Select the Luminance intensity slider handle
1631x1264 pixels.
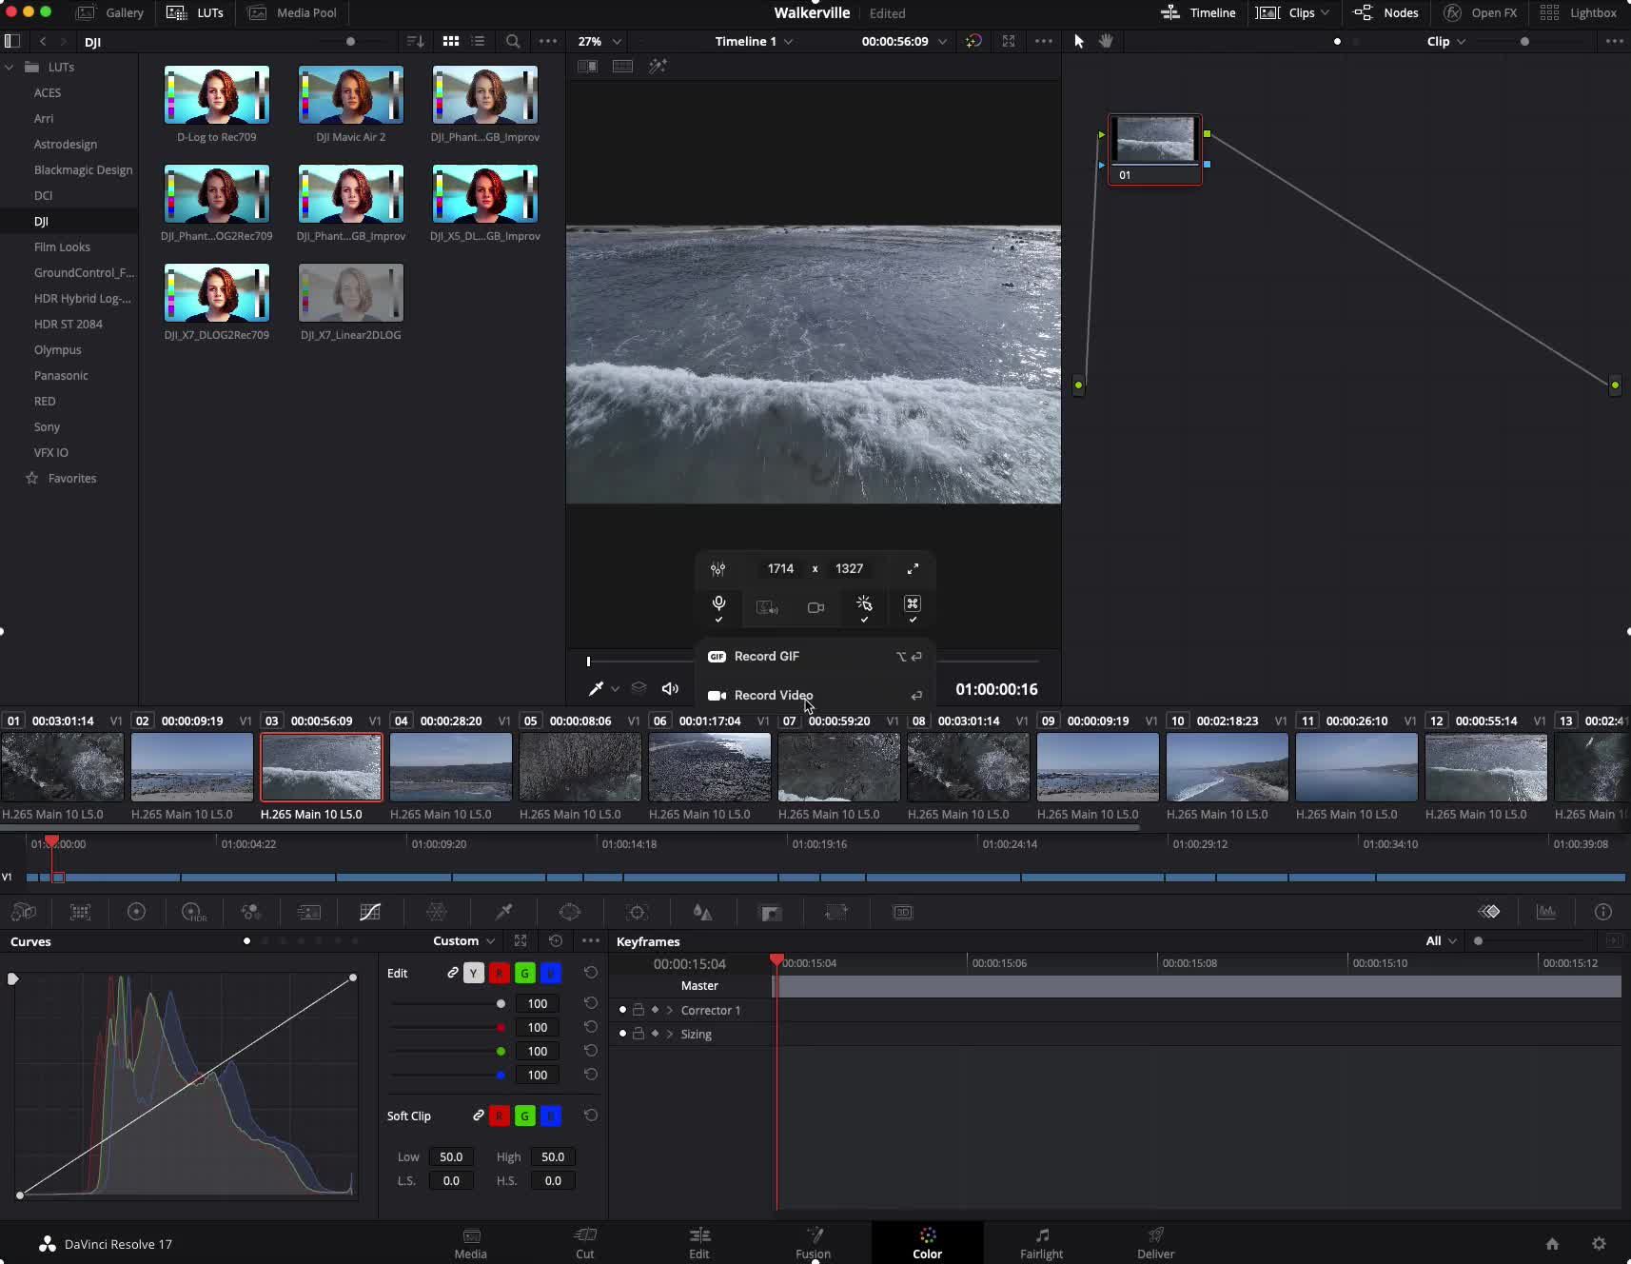click(501, 1004)
